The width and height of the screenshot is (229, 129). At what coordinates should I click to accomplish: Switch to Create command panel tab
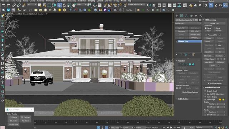pos(177,16)
